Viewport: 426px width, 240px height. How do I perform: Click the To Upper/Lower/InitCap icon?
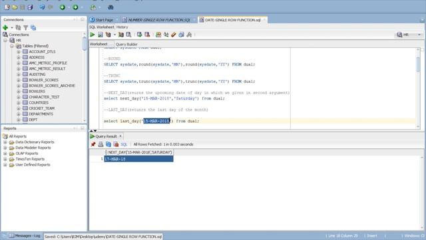coord(166,35)
